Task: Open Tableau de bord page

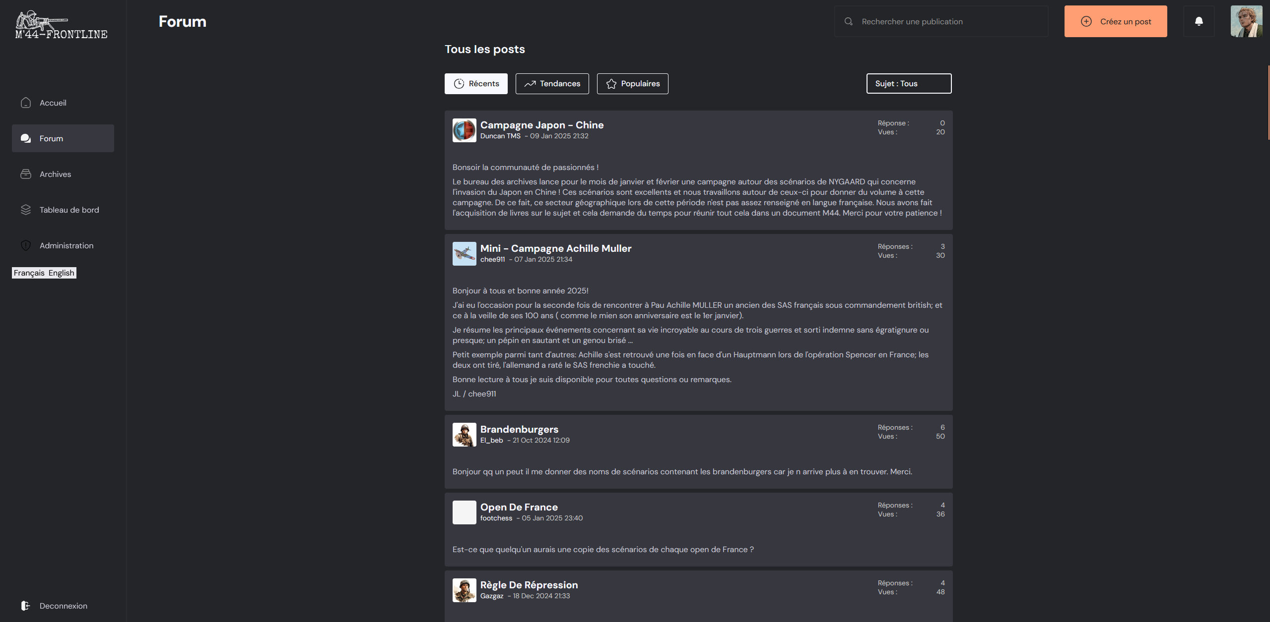Action: (69, 210)
